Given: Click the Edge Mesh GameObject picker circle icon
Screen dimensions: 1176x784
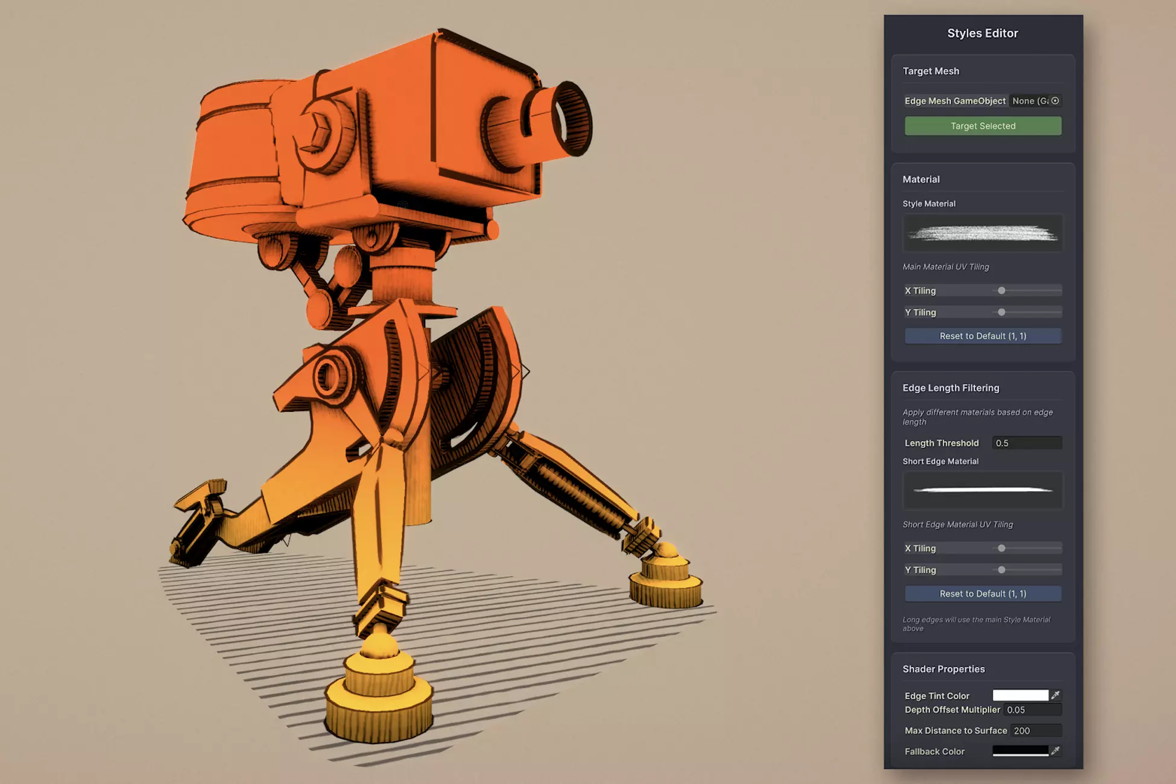Looking at the screenshot, I should (x=1055, y=101).
